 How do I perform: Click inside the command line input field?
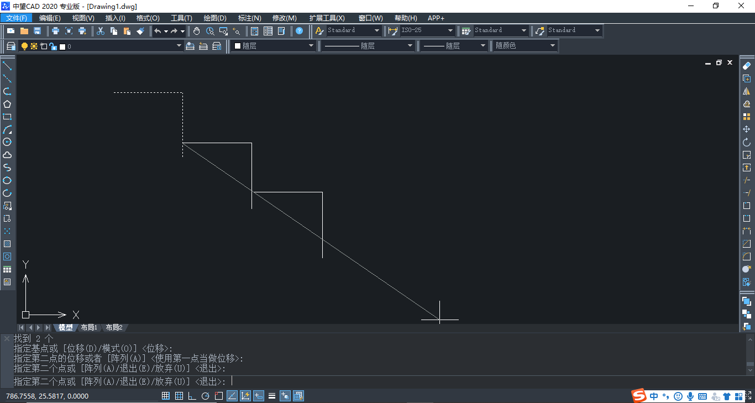pyautogui.click(x=332, y=381)
